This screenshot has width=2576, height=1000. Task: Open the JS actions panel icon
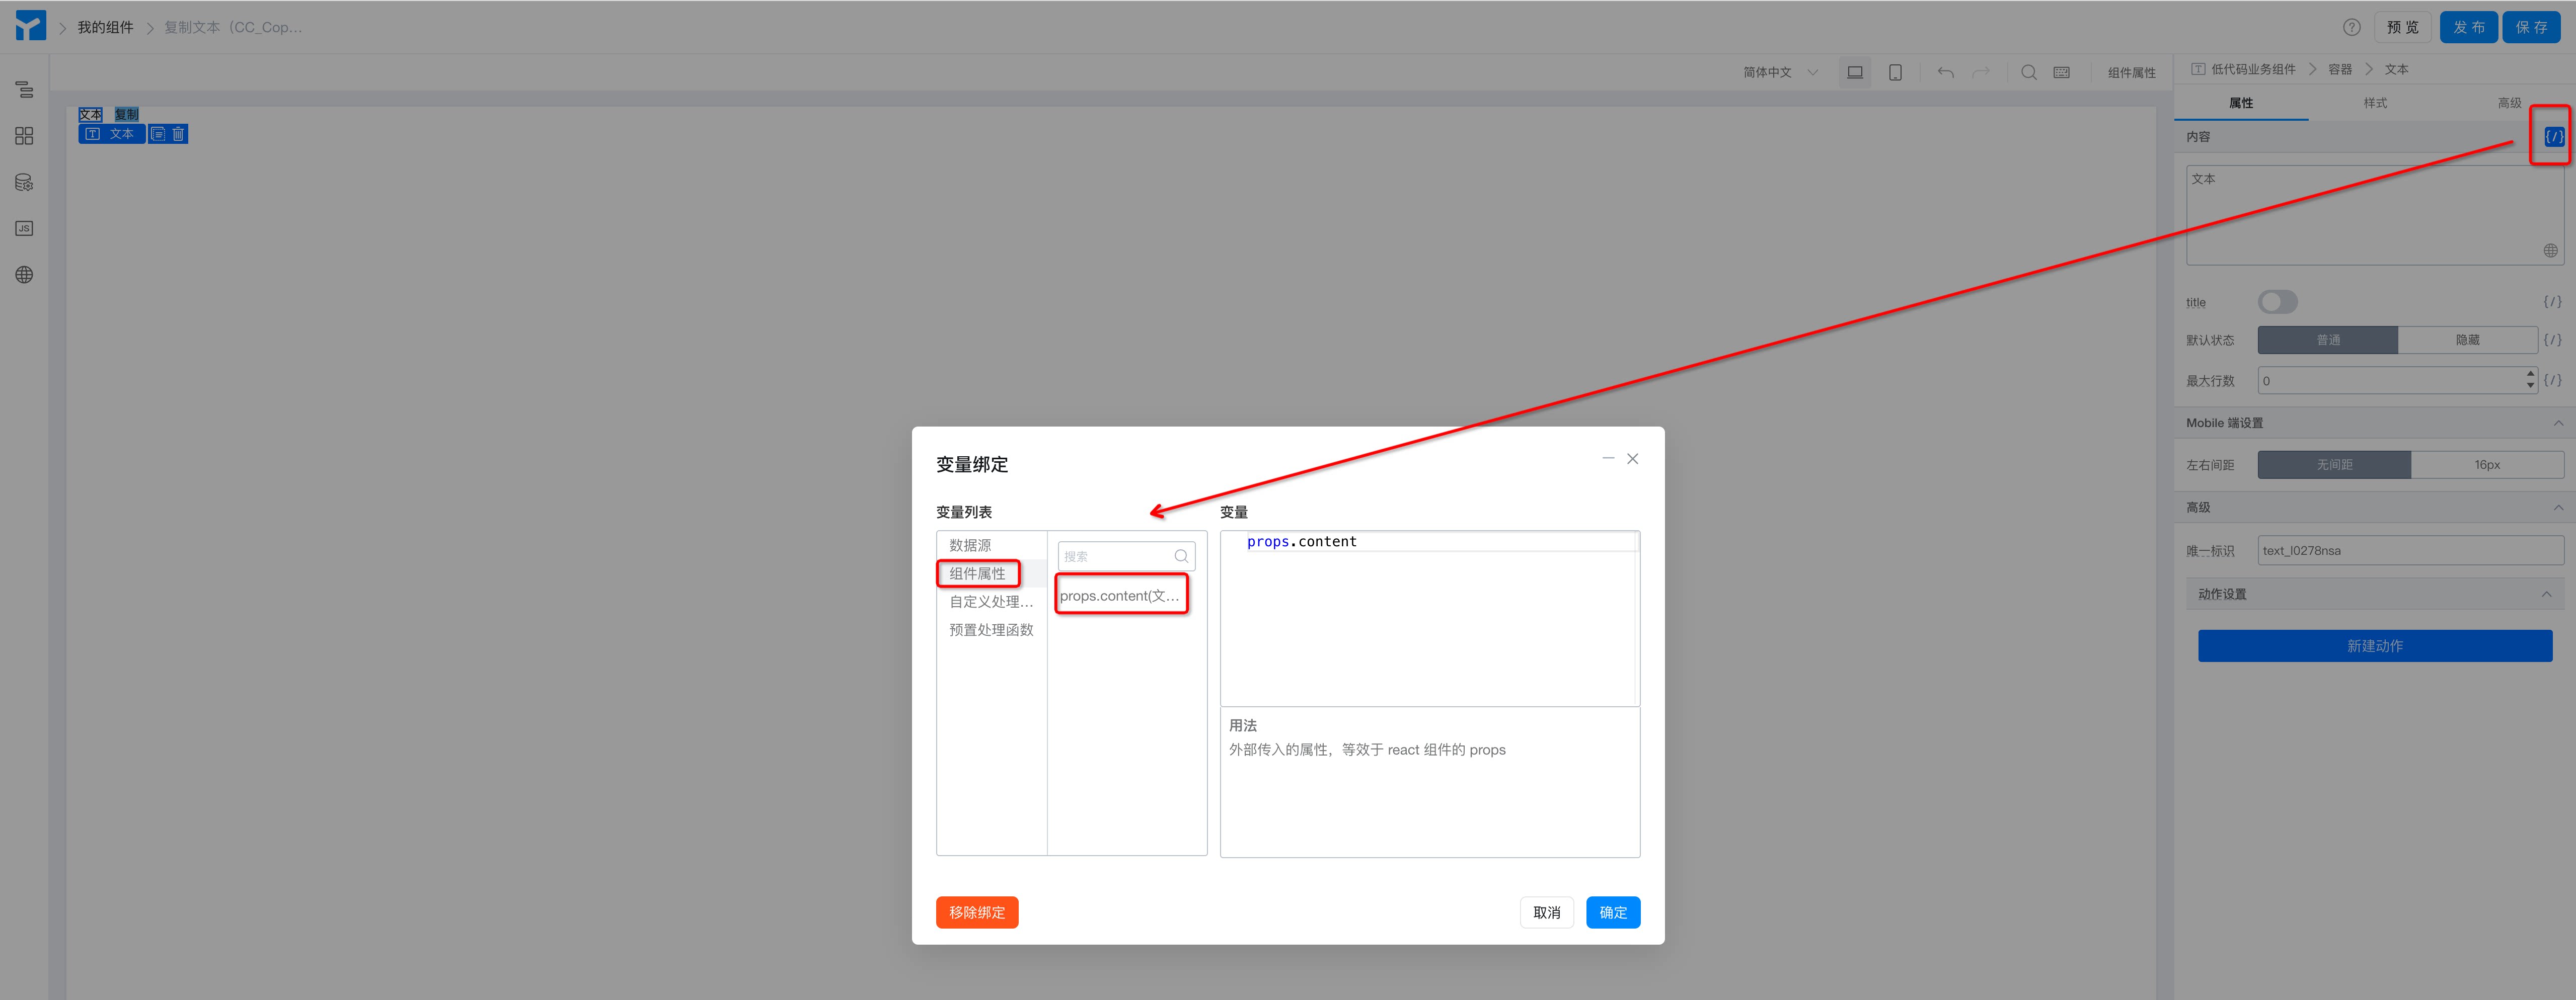pos(24,229)
